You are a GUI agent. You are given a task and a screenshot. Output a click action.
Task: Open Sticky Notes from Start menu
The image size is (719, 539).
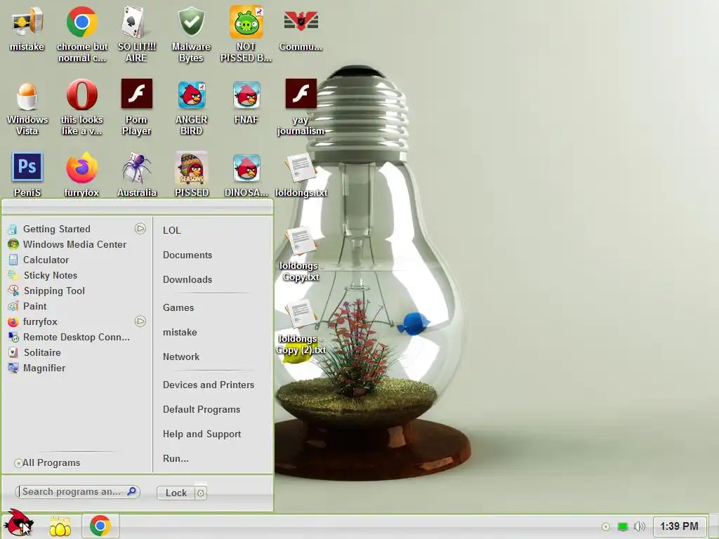76,275
